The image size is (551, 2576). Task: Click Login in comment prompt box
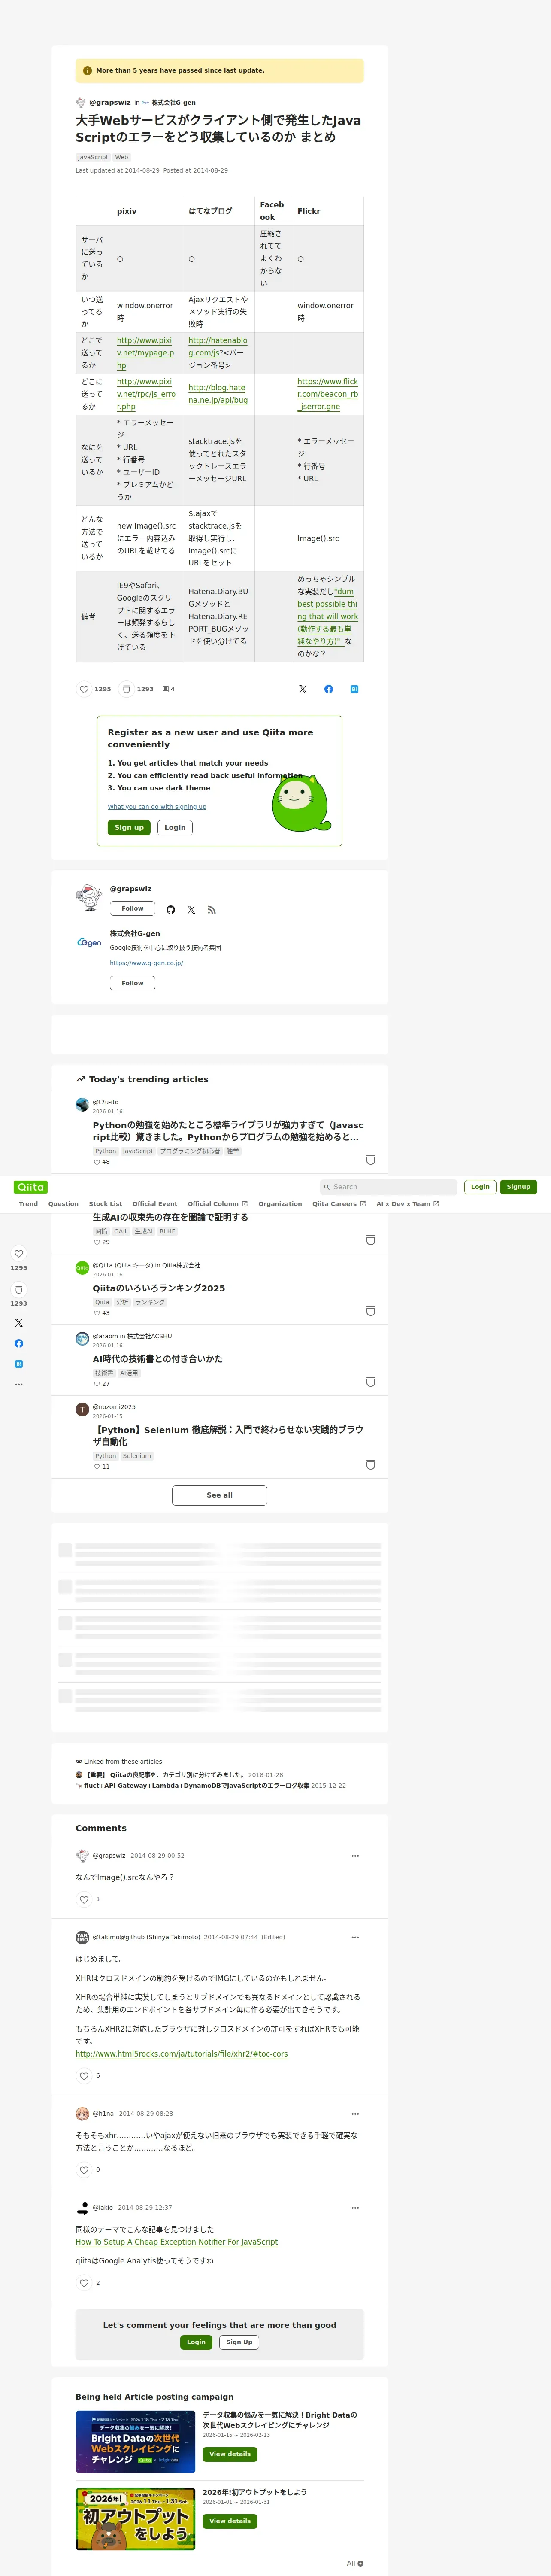(x=196, y=2342)
